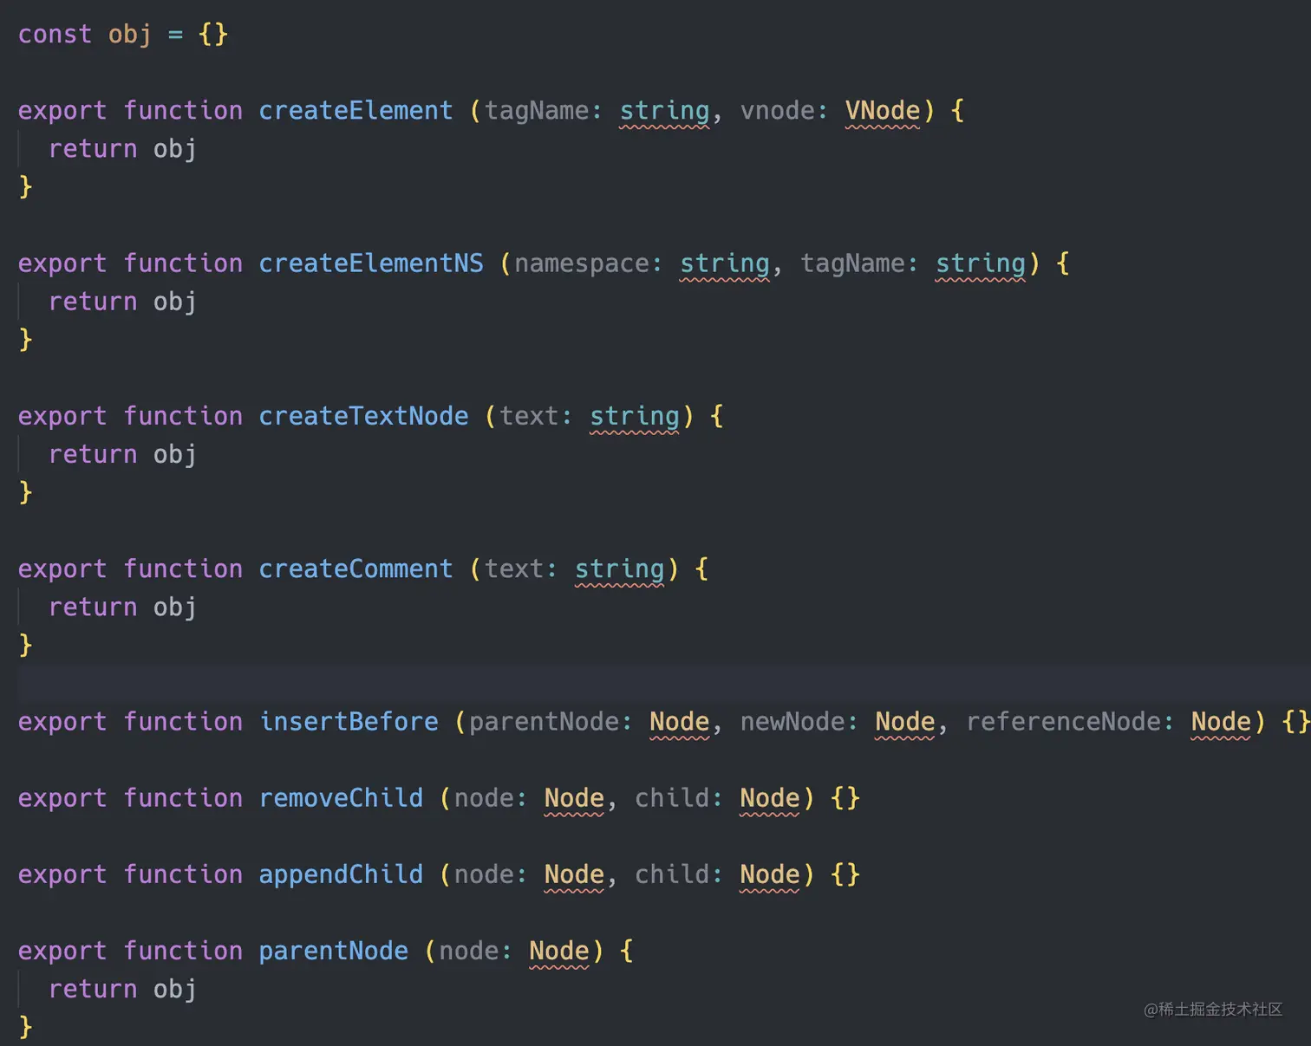The height and width of the screenshot is (1046, 1311).
Task: Click the createElement function name
Action: click(x=355, y=110)
